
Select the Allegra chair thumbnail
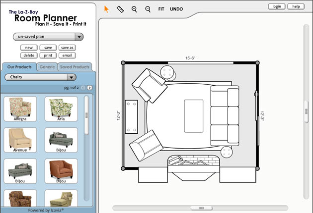tap(20, 109)
